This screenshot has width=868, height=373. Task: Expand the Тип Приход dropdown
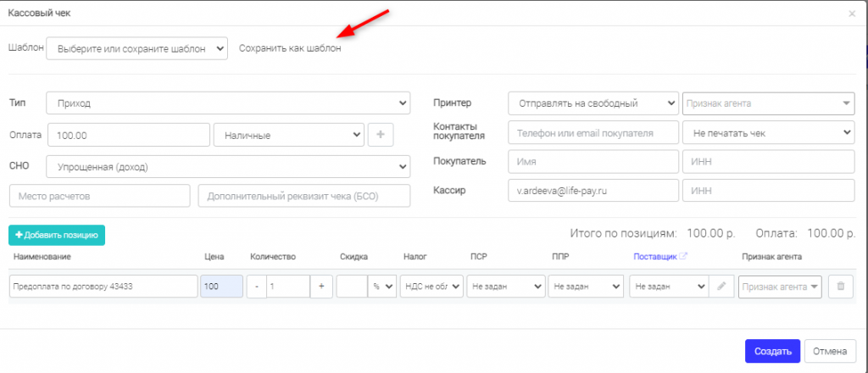(x=228, y=103)
